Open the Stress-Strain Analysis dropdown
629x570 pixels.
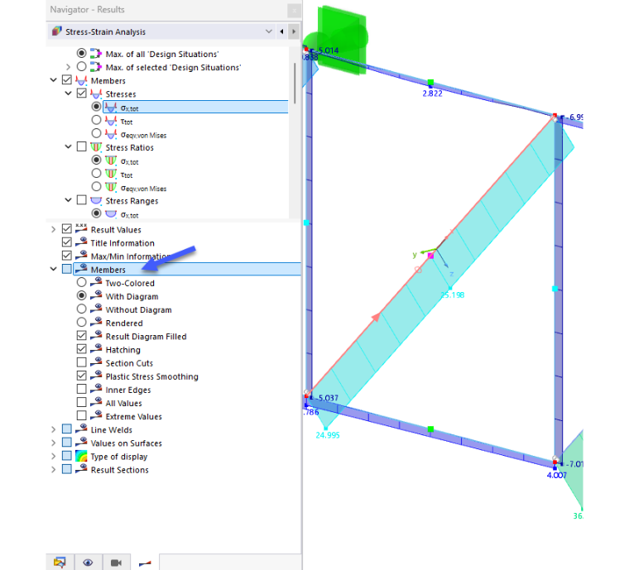[268, 31]
